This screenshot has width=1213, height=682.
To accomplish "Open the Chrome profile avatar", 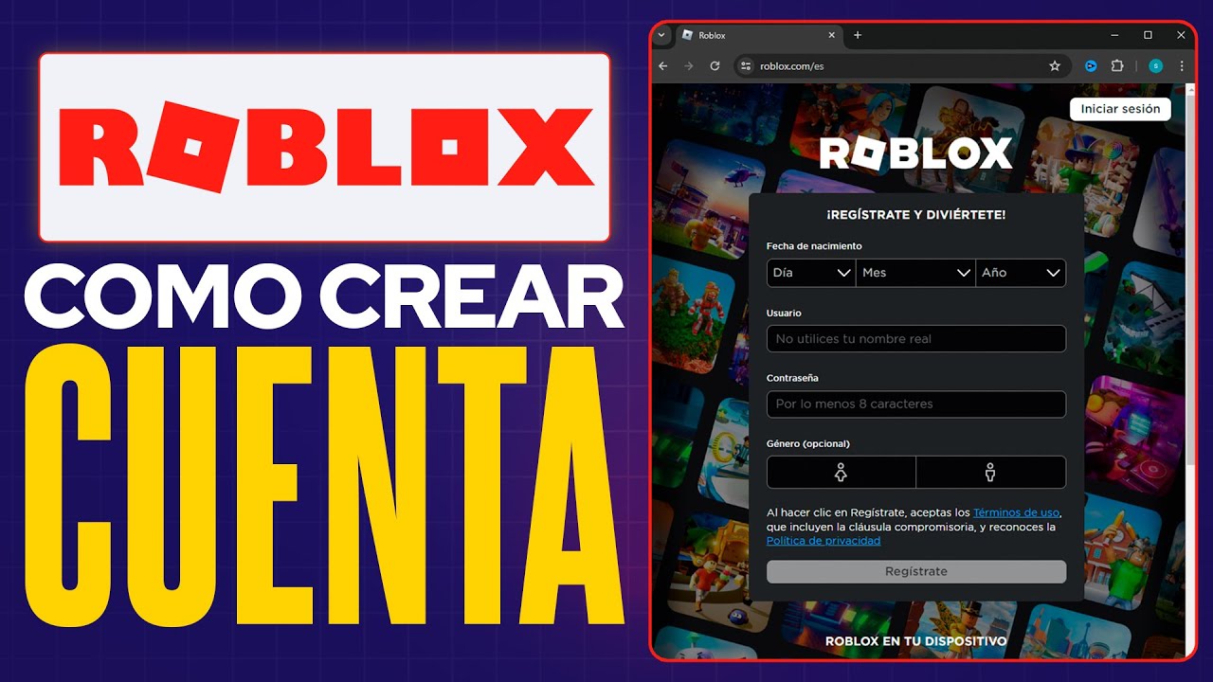I will [1155, 66].
